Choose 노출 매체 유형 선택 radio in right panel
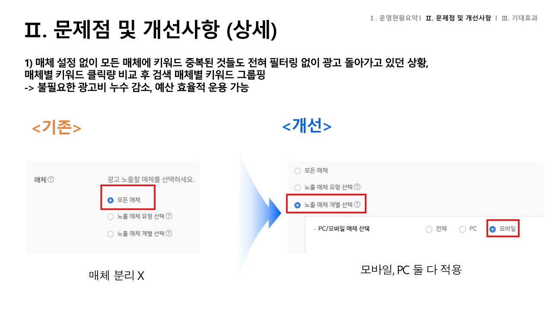This screenshot has width=553, height=311. (297, 187)
